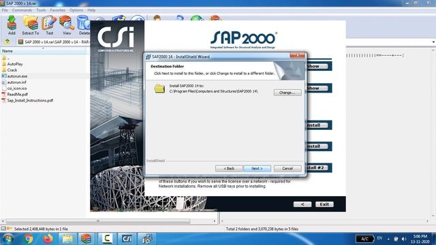Click the volume icon in system tray
Screen dimensions: 436x245
coord(404,239)
